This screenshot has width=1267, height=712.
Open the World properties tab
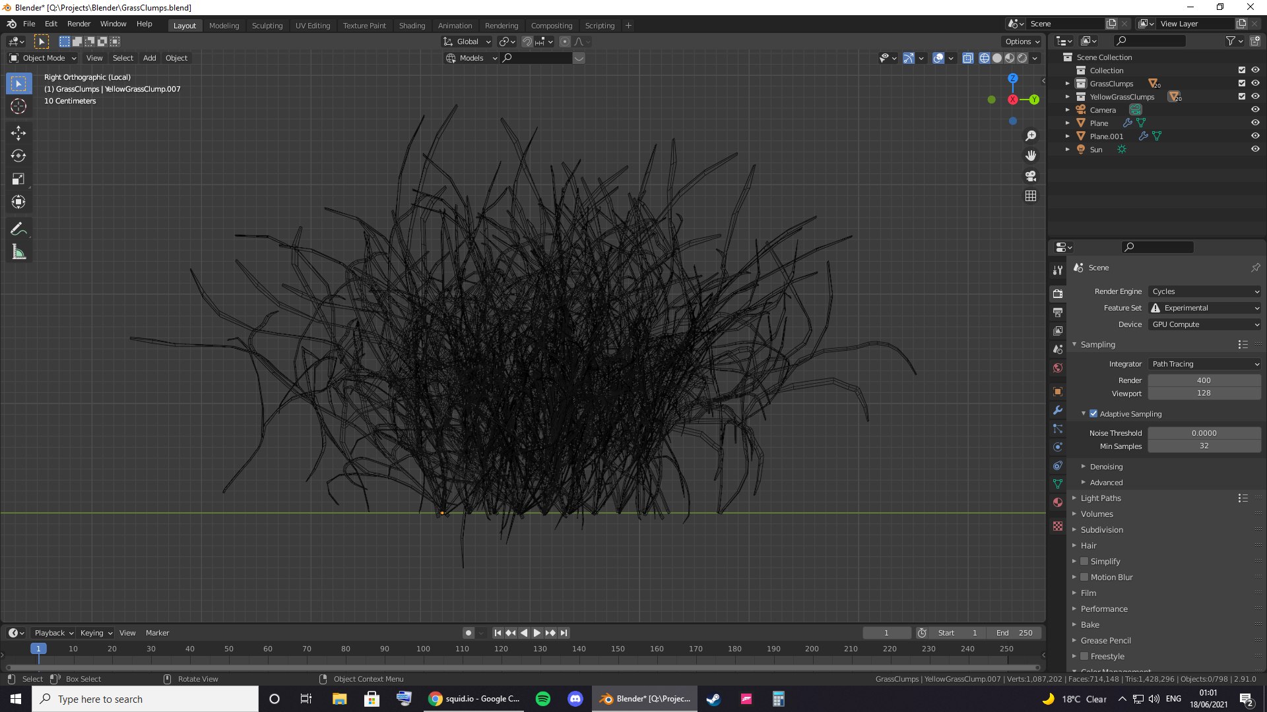click(x=1058, y=368)
